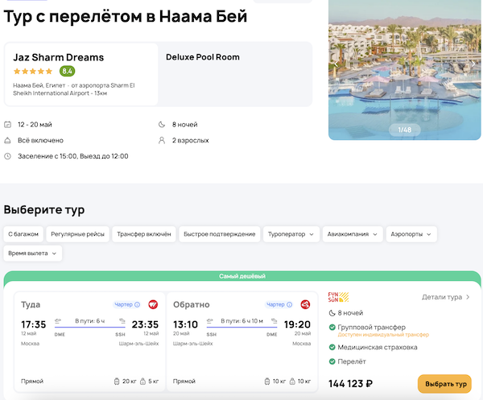
Task: Enable the Регулярные рейсы filter
Action: (78, 234)
